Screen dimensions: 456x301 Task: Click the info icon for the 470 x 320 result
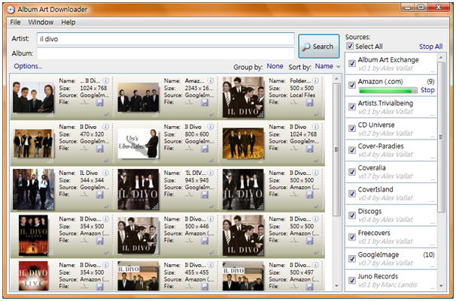pyautogui.click(x=106, y=127)
